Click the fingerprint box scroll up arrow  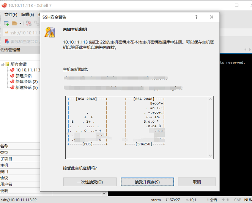(x=210, y=99)
